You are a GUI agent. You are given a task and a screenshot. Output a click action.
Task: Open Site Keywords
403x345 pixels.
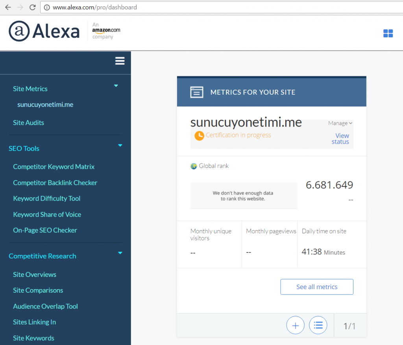34,338
